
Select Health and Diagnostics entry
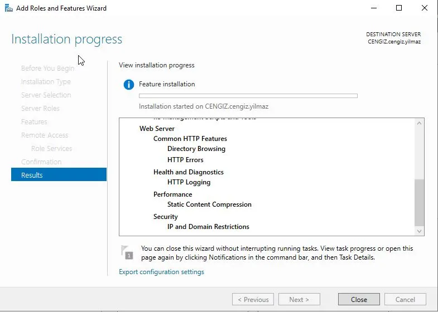tap(188, 172)
